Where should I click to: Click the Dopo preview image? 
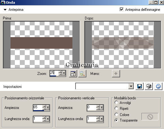123,45
